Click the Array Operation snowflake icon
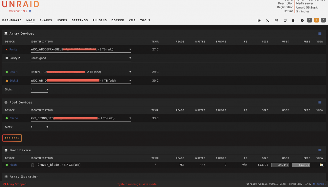328x187 pixels. [x=6, y=177]
